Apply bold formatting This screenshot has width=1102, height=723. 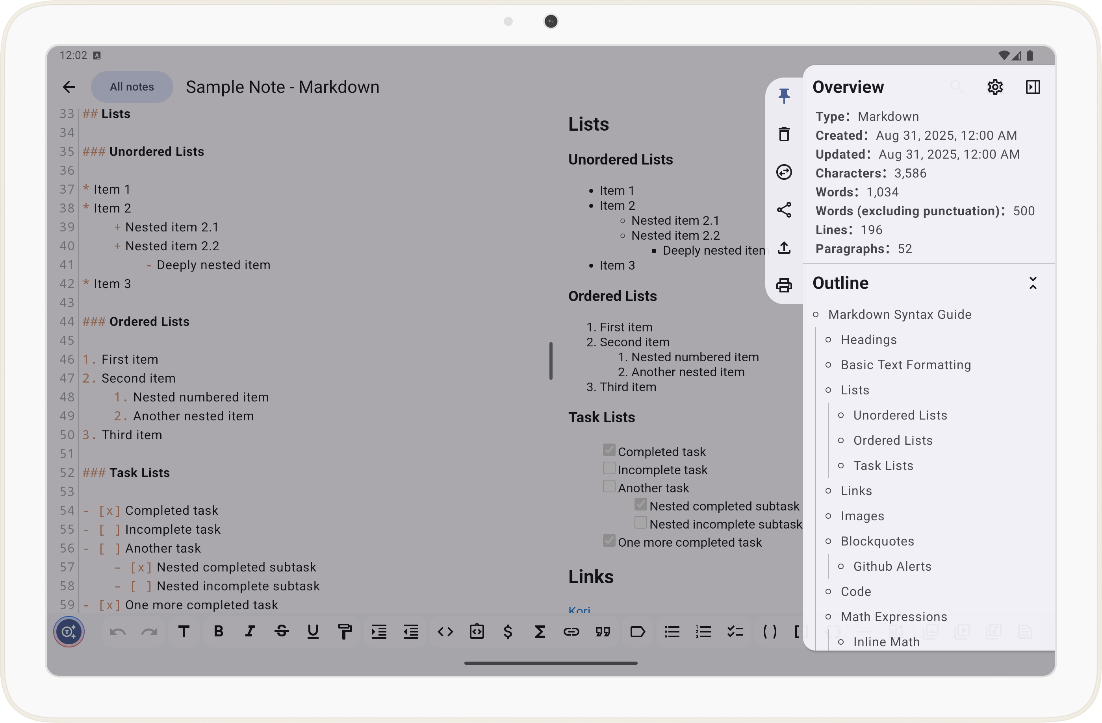click(x=219, y=631)
